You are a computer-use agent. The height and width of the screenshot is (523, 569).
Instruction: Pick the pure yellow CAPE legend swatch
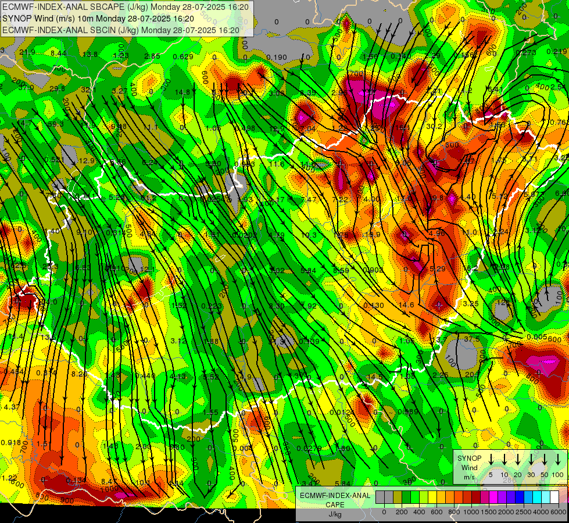[432, 497]
